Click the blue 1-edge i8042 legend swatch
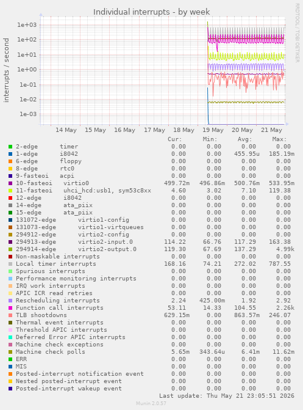 click(x=10, y=154)
